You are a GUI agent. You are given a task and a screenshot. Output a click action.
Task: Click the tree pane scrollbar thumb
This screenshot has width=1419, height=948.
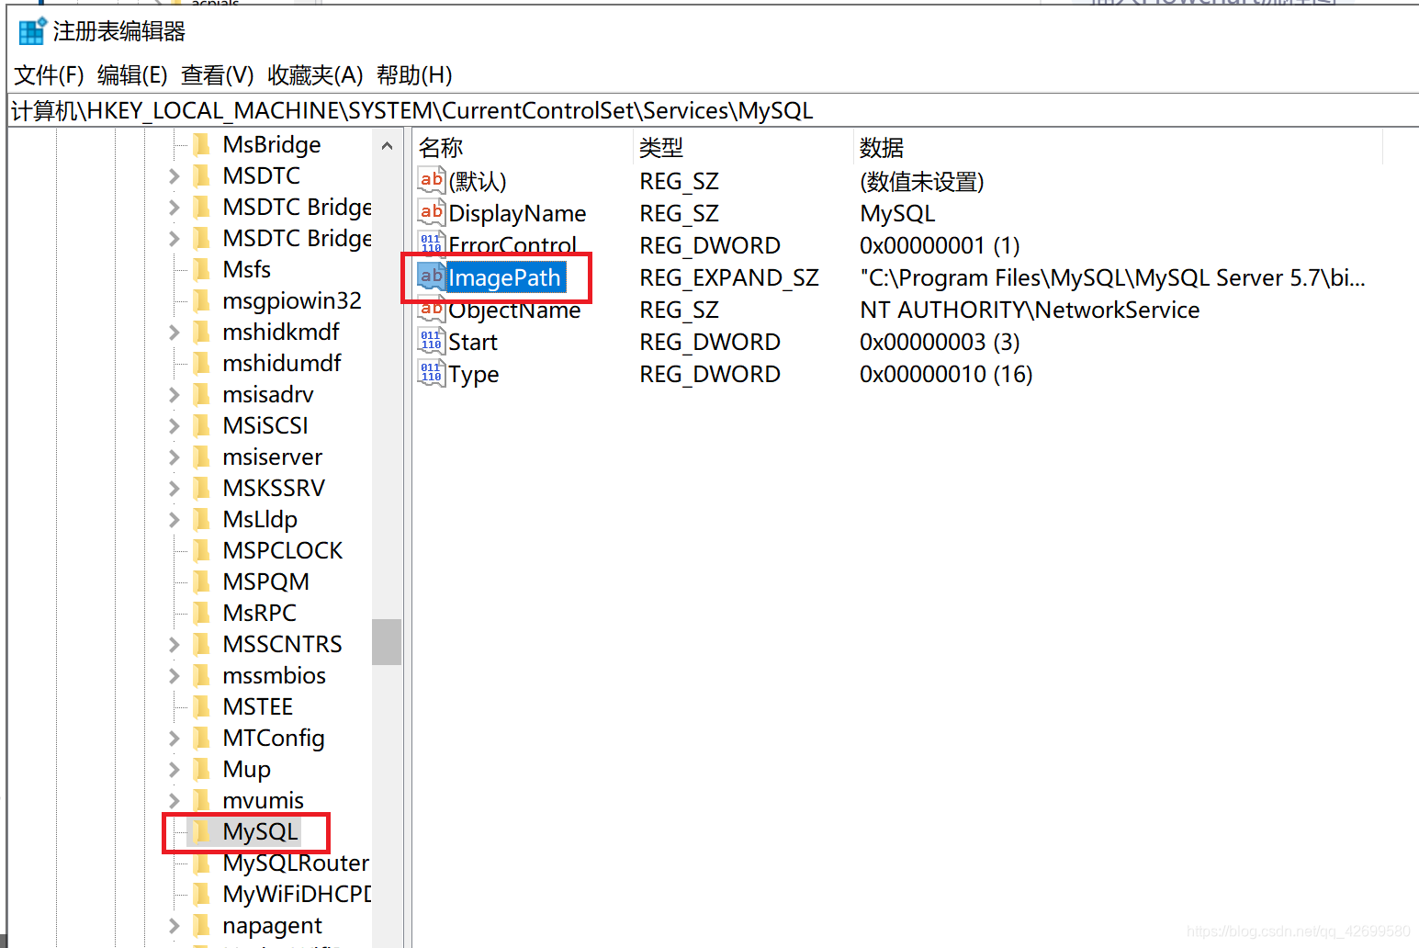(387, 641)
